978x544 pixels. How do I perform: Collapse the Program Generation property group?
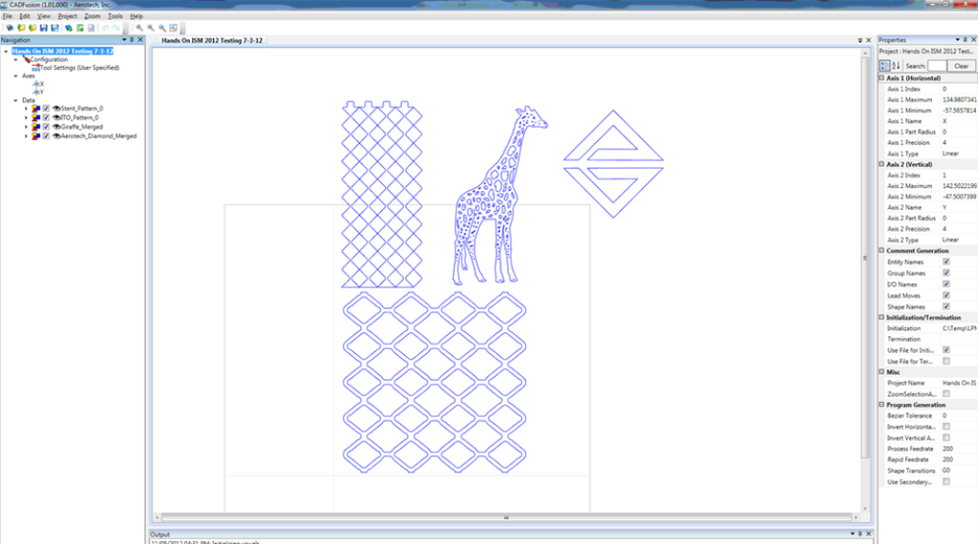tap(882, 405)
